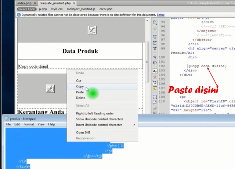The width and height of the screenshot is (235, 169).
Task: Open related file cart2.php
Action: click(106, 9)
